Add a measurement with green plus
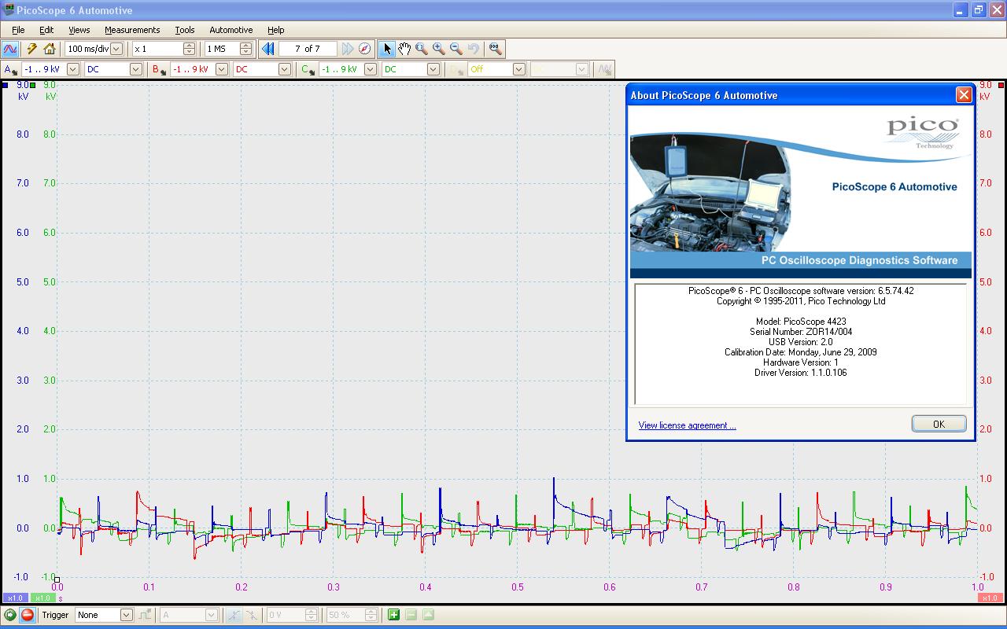This screenshot has width=1007, height=629. (x=393, y=615)
